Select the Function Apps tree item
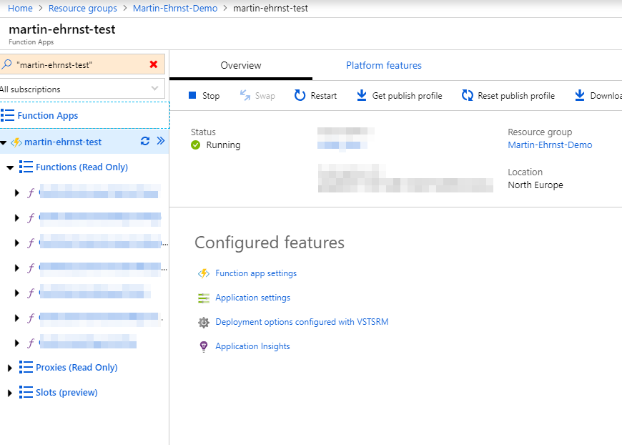 coord(85,115)
